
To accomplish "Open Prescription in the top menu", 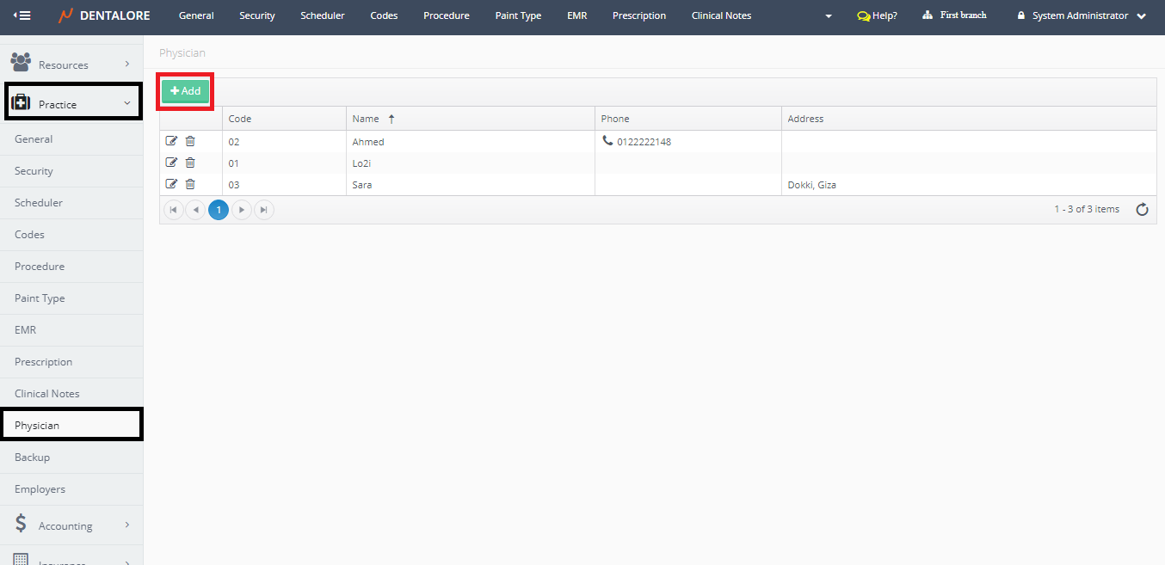I will 638,15.
